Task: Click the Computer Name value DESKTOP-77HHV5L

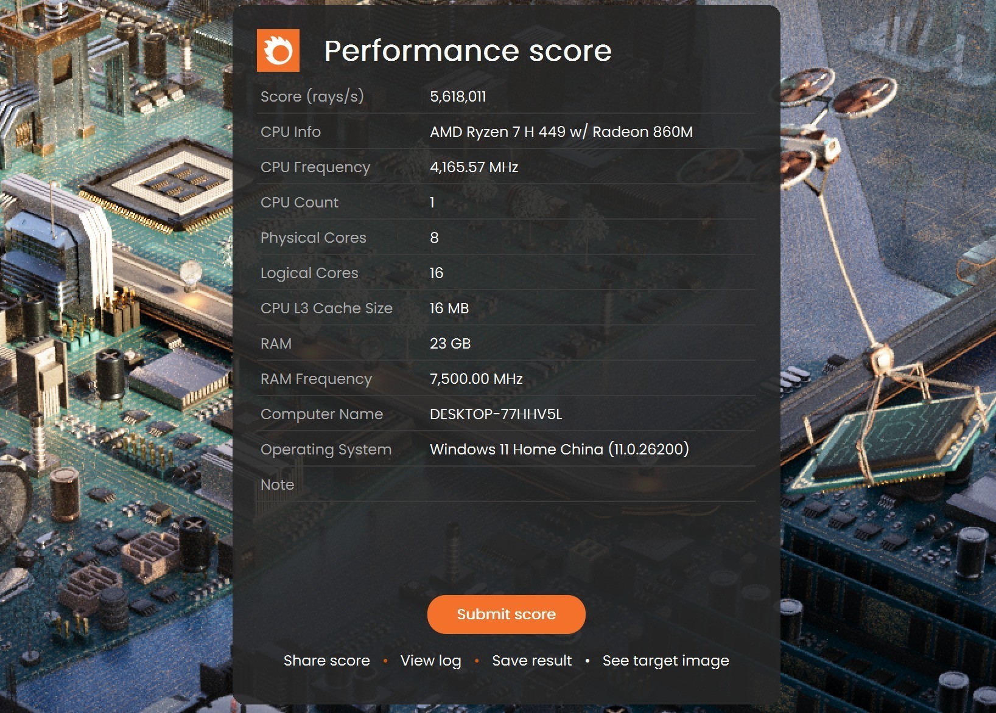Action: [x=496, y=414]
